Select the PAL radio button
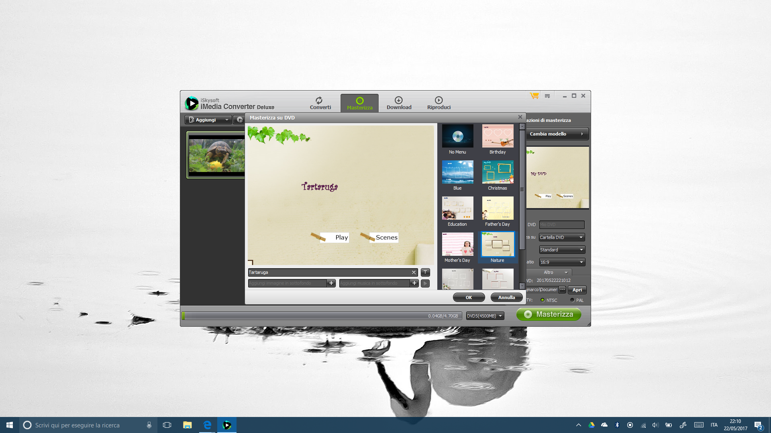 point(572,300)
